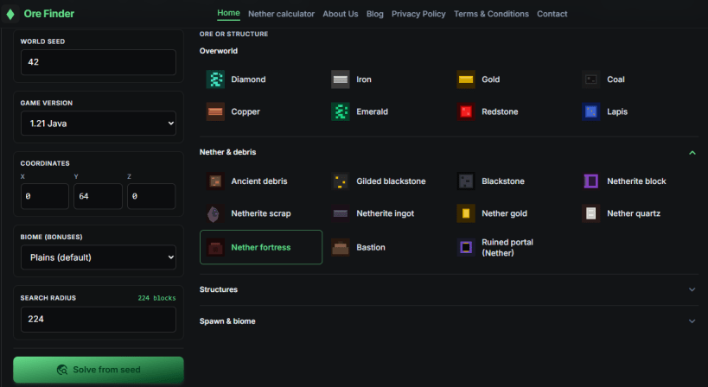This screenshot has width=708, height=387.
Task: Focus the World Seed input field
Action: [99, 62]
